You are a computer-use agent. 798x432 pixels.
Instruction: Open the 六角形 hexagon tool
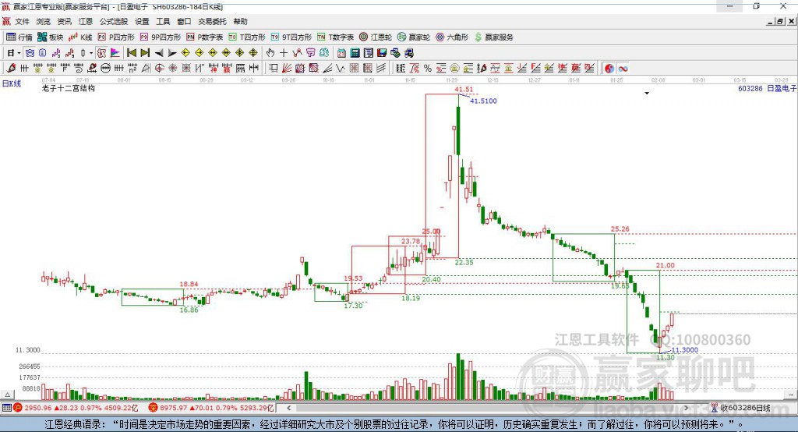click(x=452, y=37)
